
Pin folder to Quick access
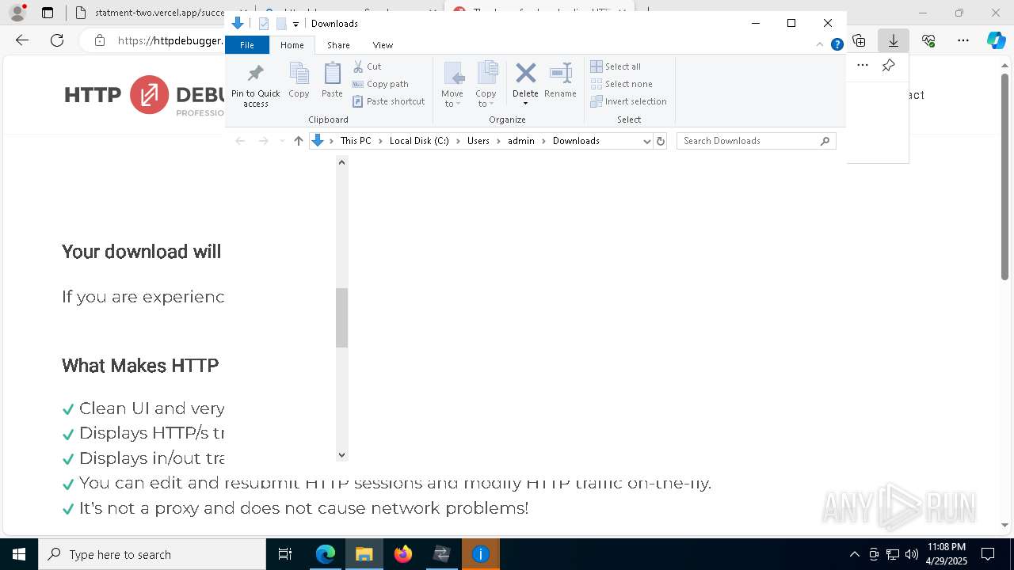(x=255, y=85)
